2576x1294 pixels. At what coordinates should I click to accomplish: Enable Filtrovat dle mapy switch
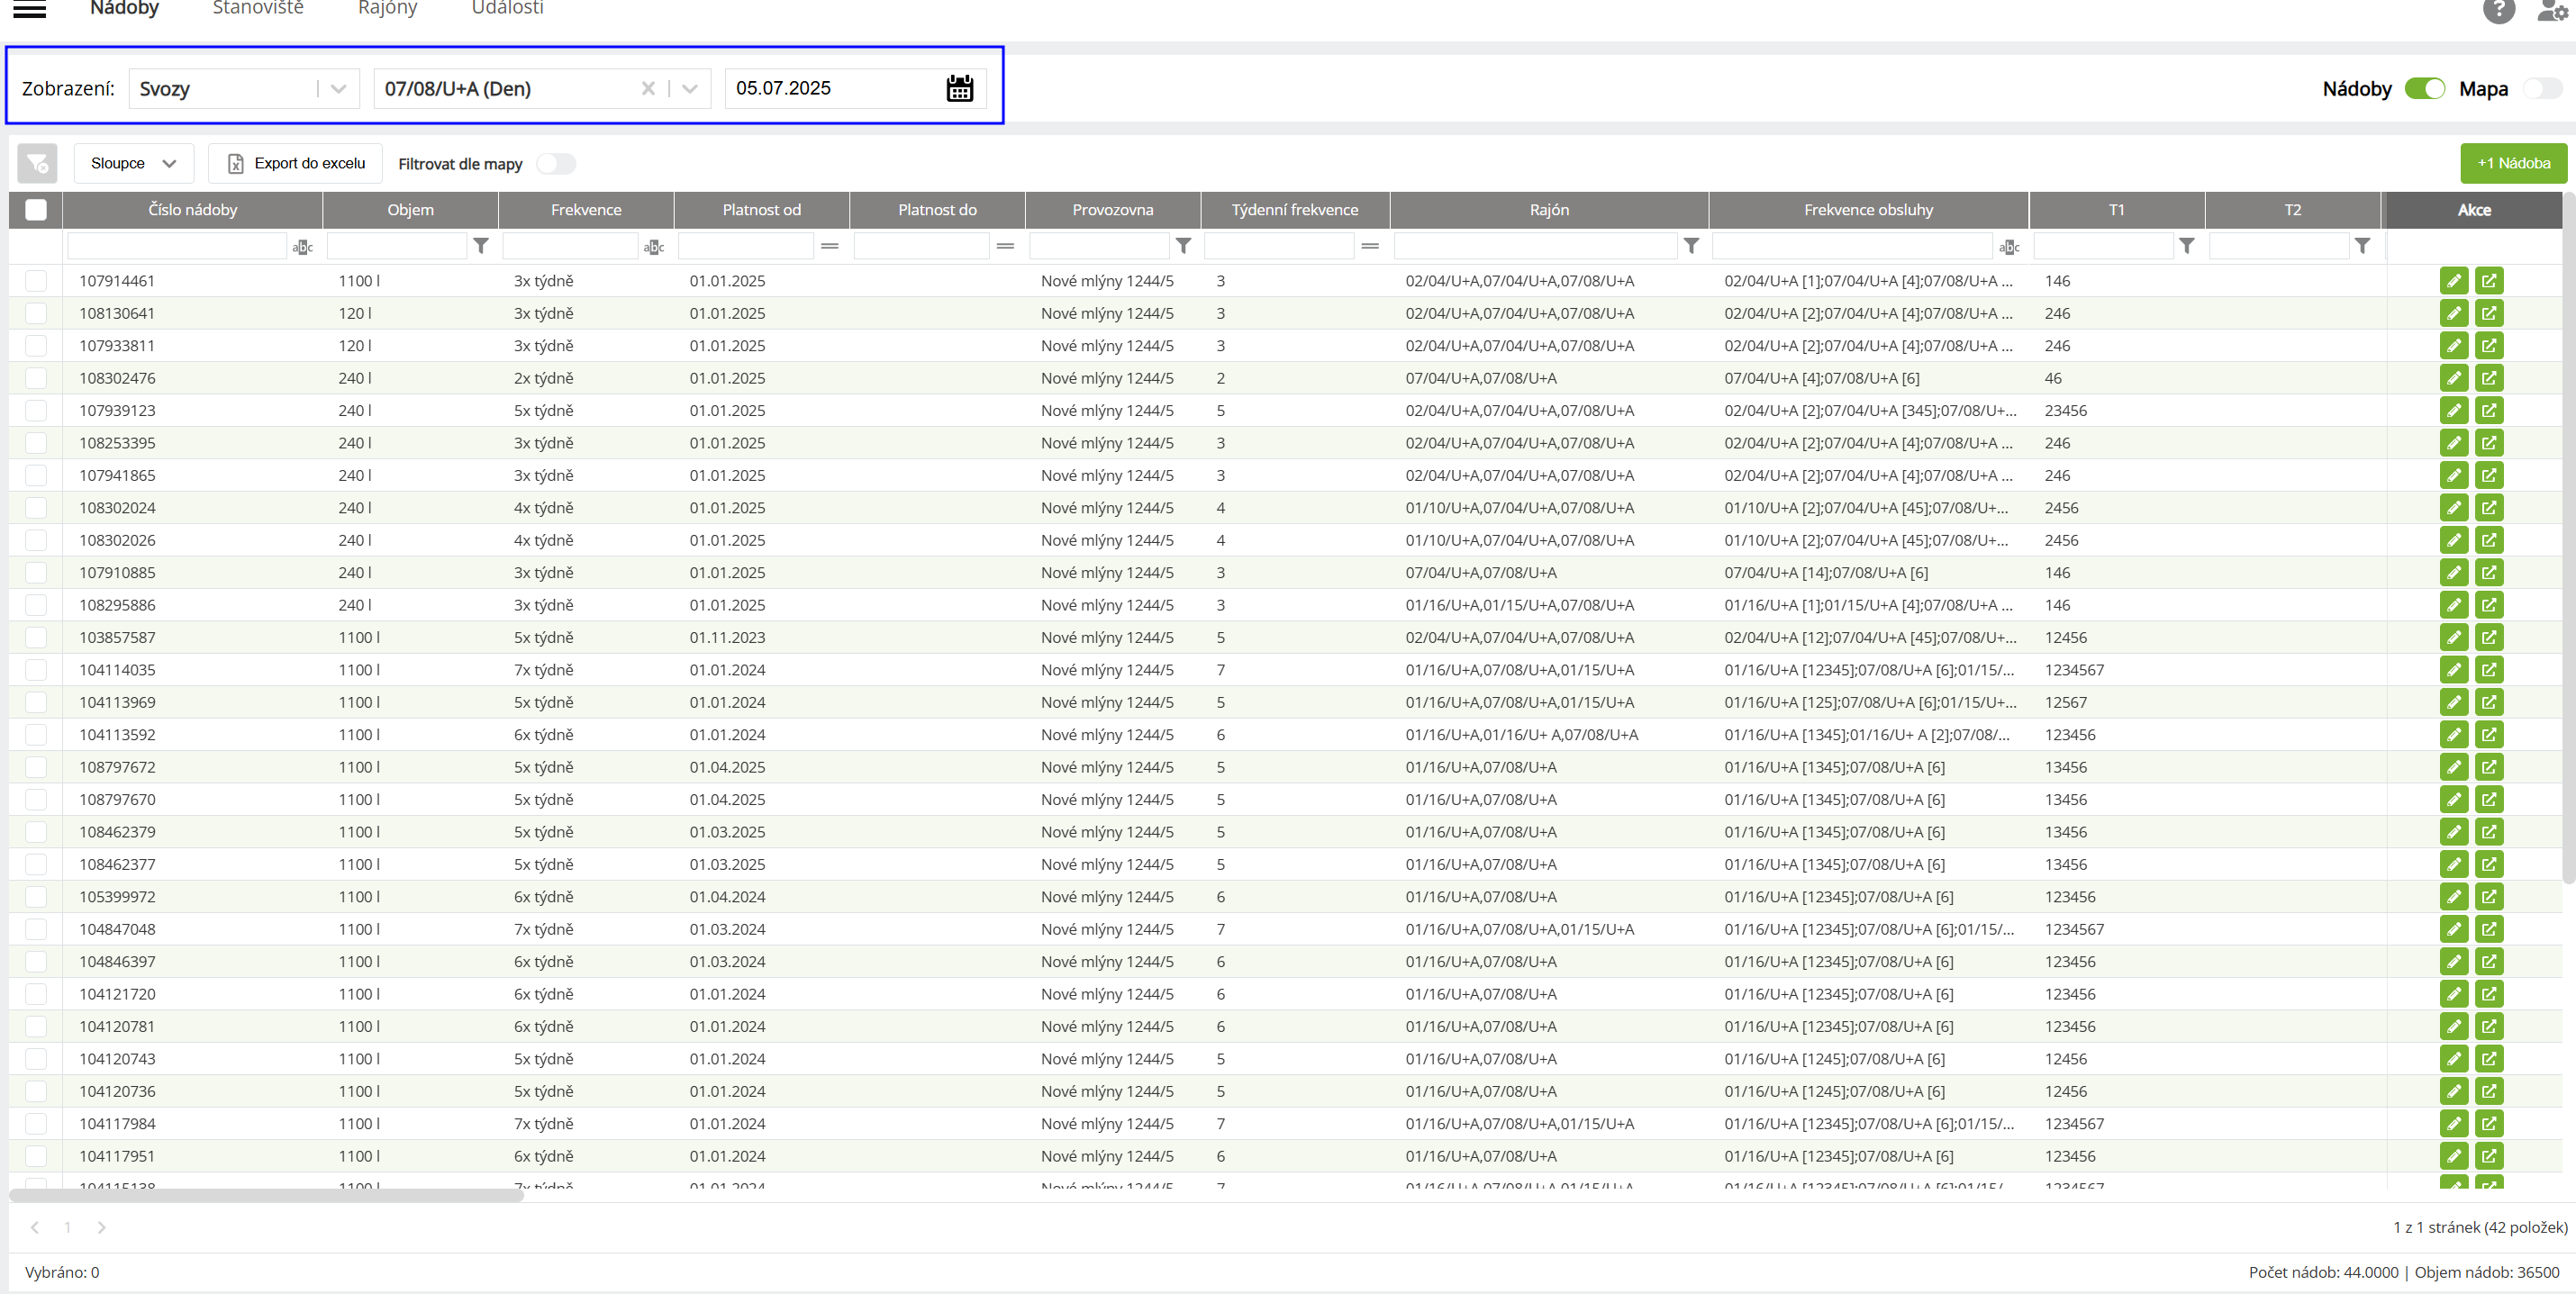[x=556, y=164]
